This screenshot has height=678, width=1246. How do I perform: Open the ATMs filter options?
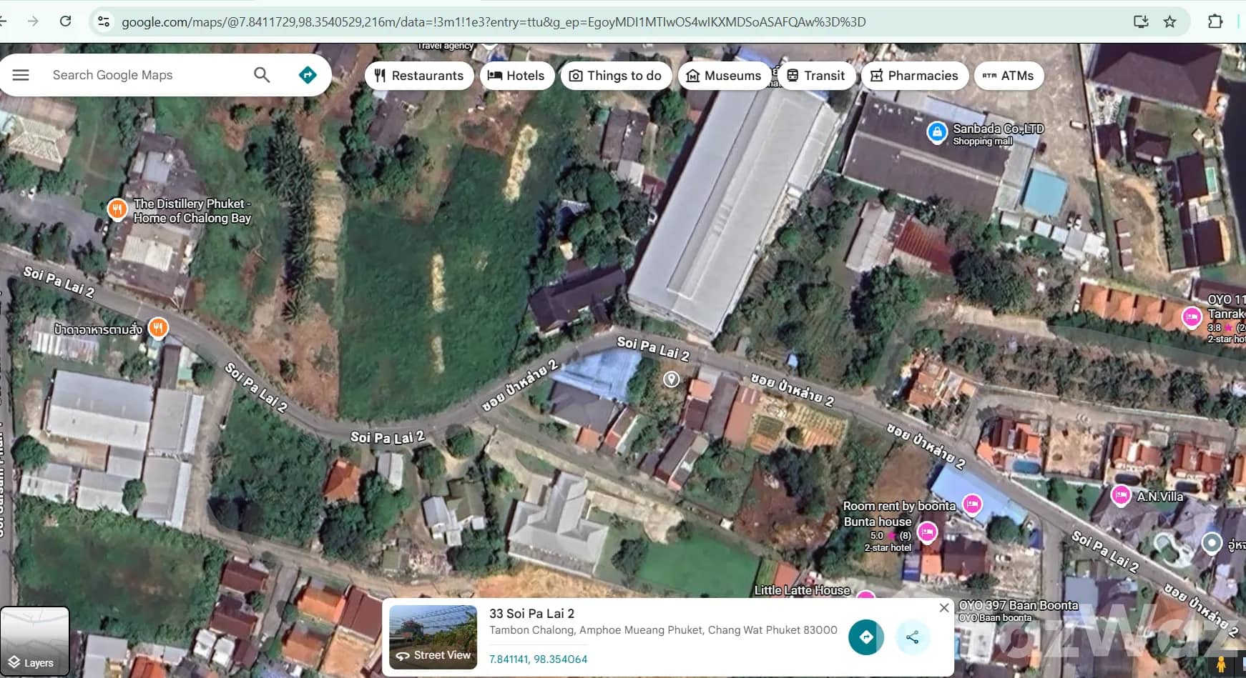[x=1010, y=75]
